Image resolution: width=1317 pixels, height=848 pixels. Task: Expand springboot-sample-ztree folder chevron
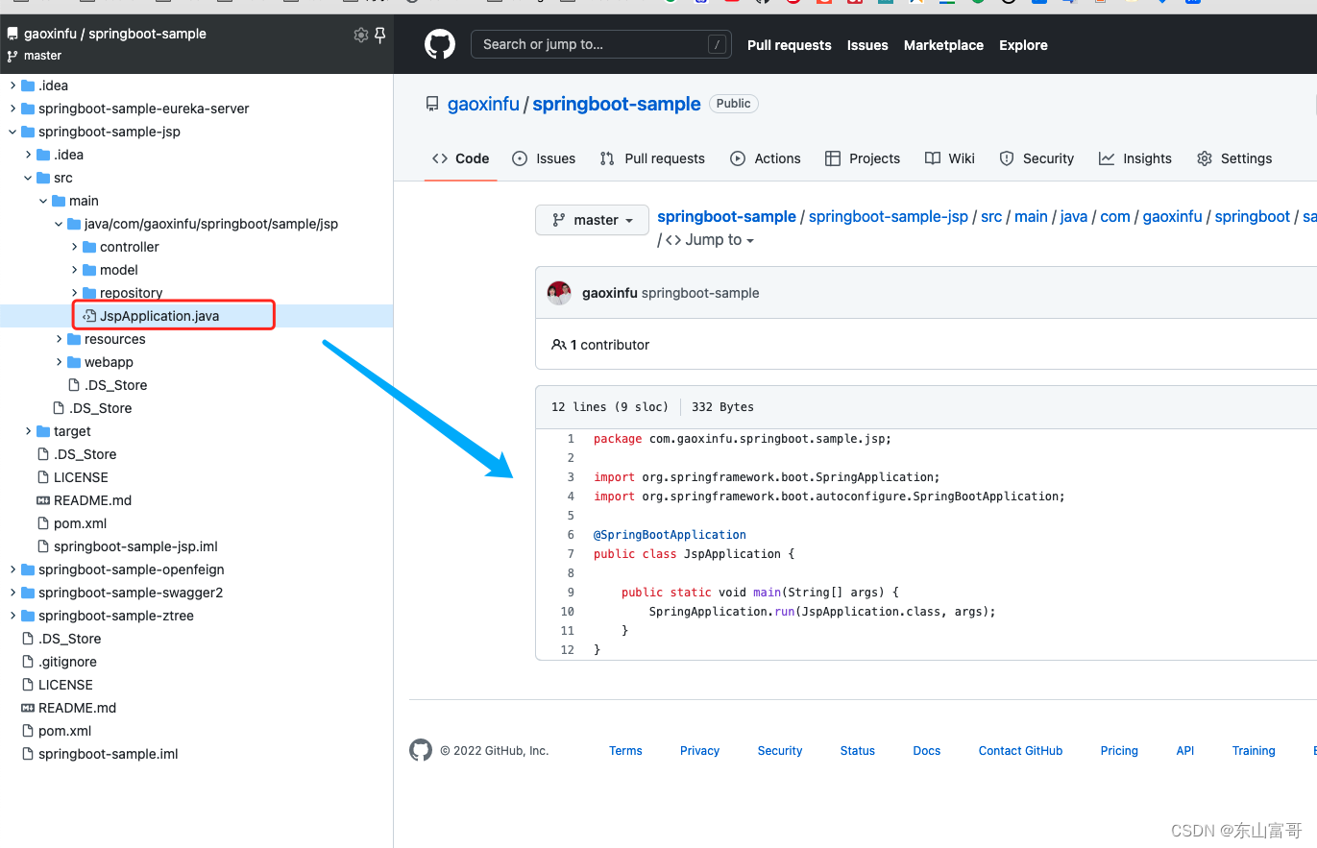tap(12, 616)
